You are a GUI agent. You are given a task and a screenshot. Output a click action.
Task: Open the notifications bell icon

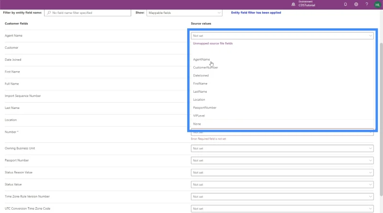tap(345, 4)
